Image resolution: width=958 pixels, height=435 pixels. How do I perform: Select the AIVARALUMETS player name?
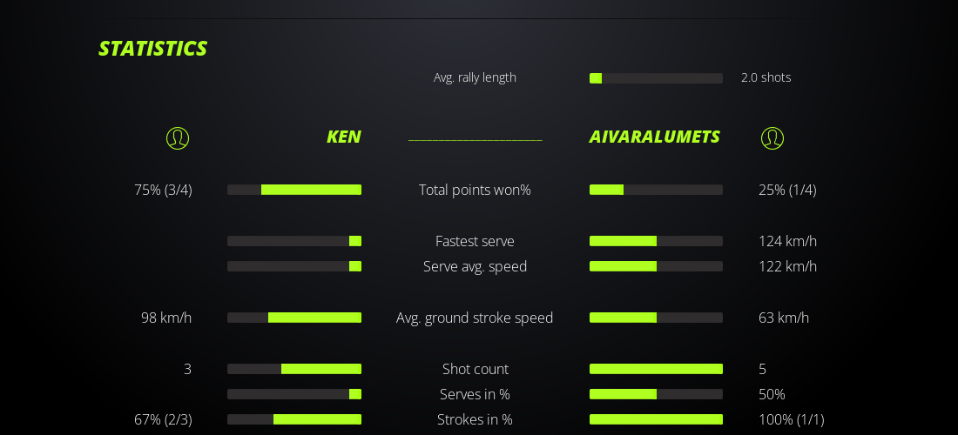pyautogui.click(x=654, y=137)
